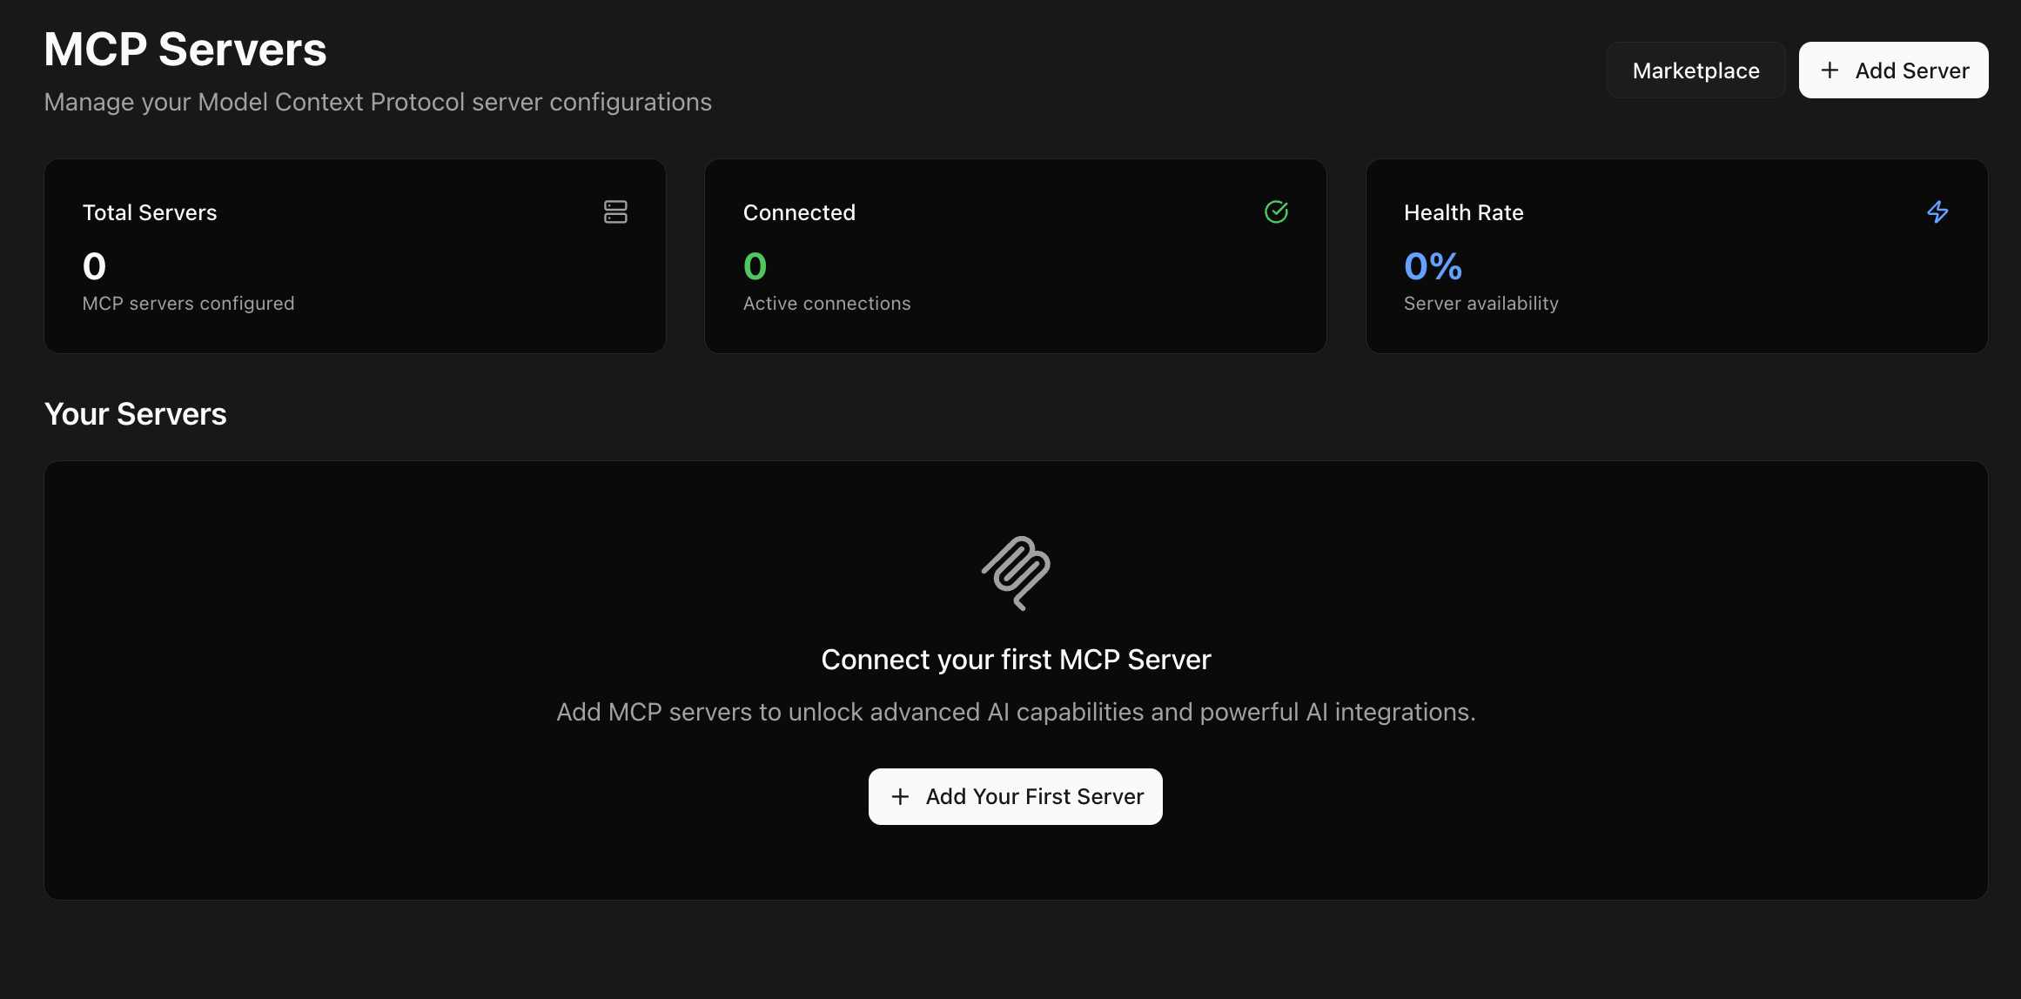This screenshot has height=999, width=2021.
Task: Click Connect your first MCP Server heading
Action: (1016, 660)
